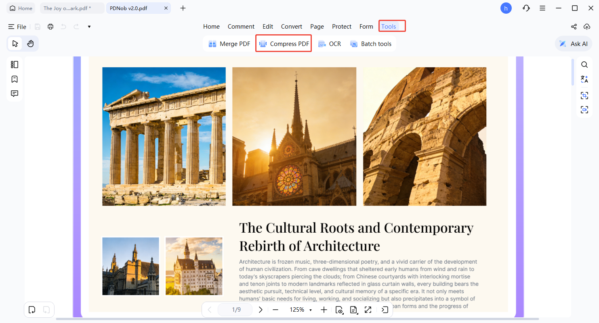Start the screenshot capture tool
The image size is (599, 323).
pos(584,96)
